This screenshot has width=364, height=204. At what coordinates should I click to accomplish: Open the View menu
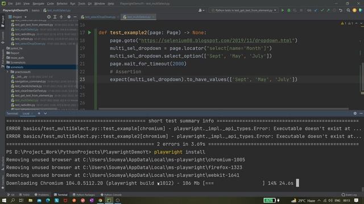coord(27,3)
